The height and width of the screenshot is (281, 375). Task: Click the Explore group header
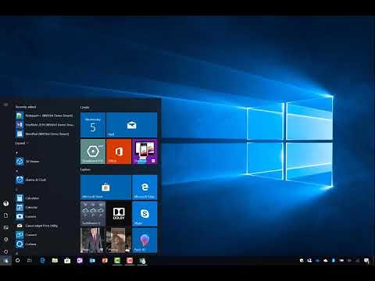pyautogui.click(x=85, y=169)
